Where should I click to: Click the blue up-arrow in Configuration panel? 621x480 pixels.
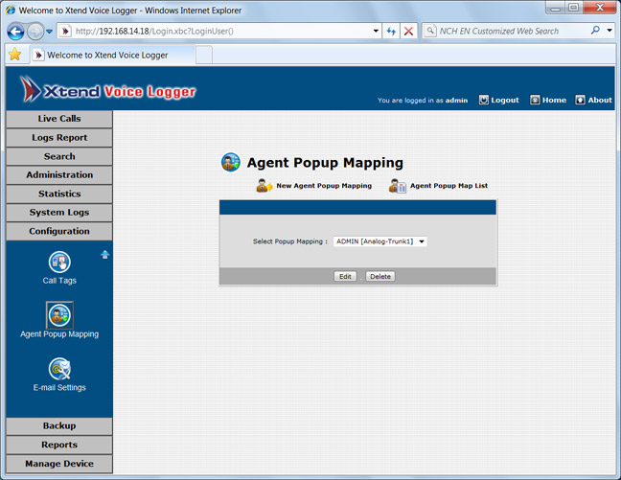pos(105,254)
